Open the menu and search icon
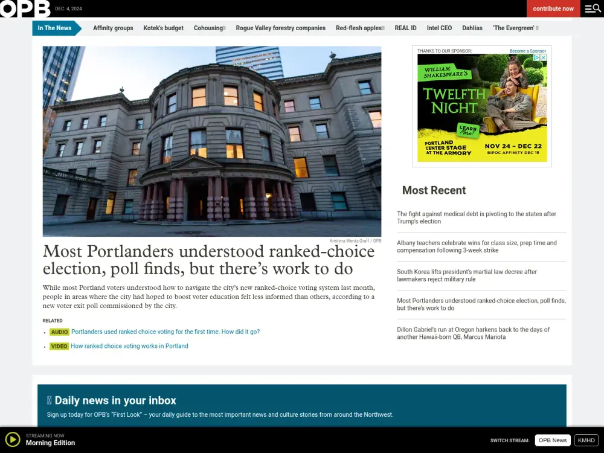The width and height of the screenshot is (604, 453). 592,8
